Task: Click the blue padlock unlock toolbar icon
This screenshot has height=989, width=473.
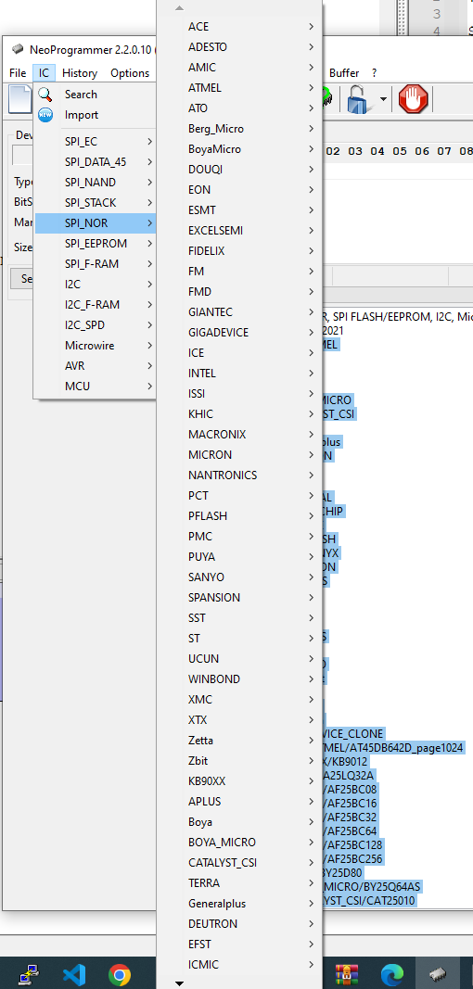Action: click(x=358, y=100)
